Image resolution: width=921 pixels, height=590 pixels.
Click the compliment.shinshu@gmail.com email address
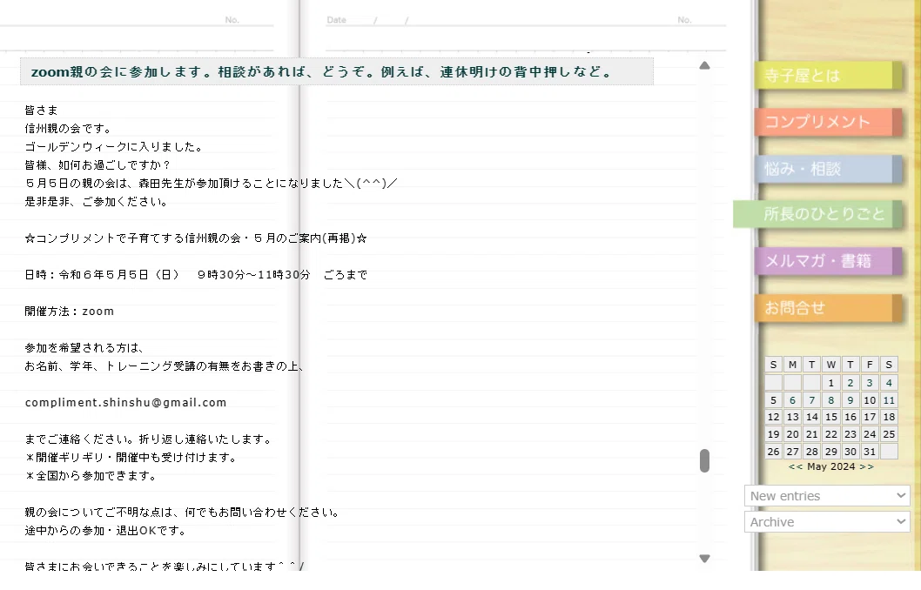click(x=125, y=403)
